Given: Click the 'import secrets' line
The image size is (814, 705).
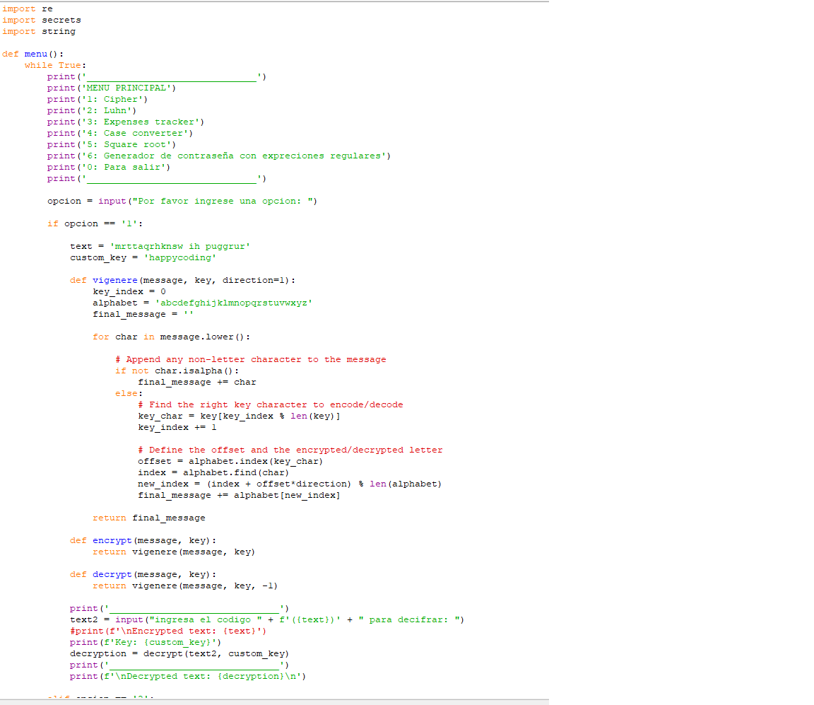Looking at the screenshot, I should pos(41,20).
